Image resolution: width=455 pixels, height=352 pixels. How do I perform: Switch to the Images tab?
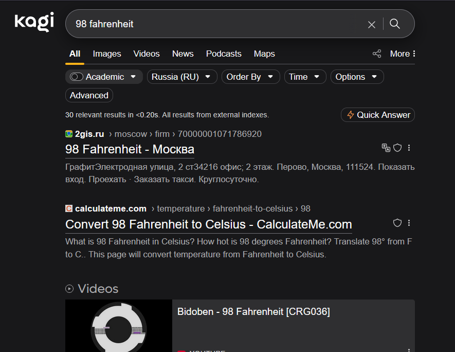tap(107, 54)
